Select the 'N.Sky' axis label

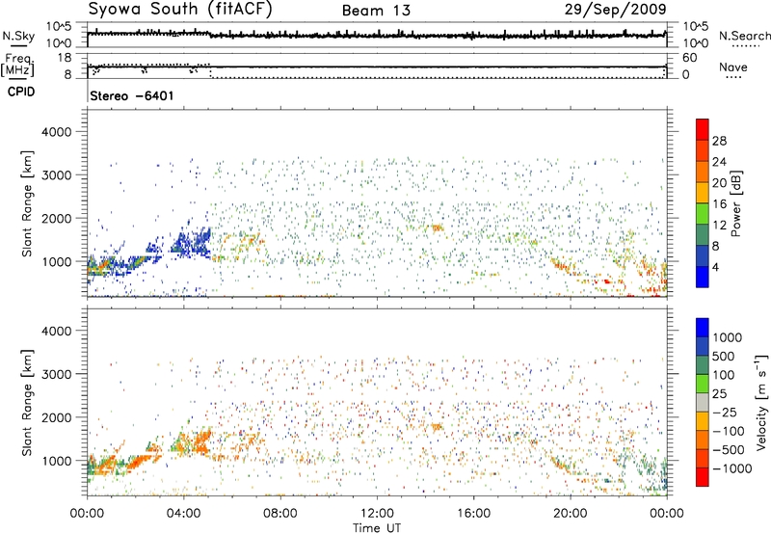coord(18,36)
